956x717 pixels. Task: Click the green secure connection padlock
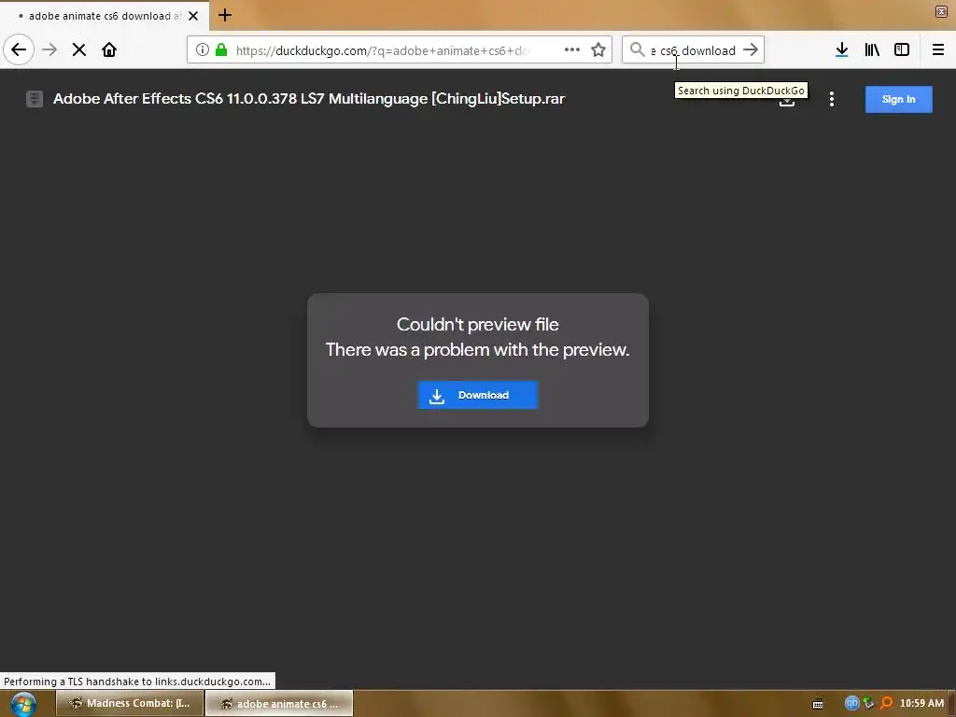pyautogui.click(x=221, y=50)
